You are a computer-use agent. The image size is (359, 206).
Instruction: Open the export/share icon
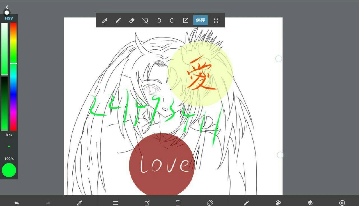(186, 20)
